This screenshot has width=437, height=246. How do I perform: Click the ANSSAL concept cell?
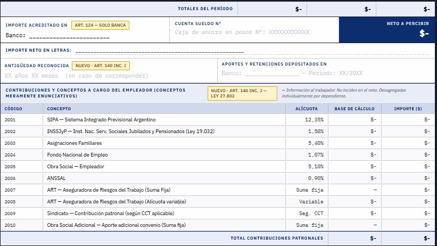click(x=56, y=178)
